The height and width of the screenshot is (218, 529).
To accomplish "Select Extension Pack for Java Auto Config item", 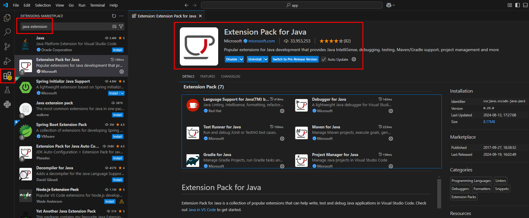I will coord(71,152).
